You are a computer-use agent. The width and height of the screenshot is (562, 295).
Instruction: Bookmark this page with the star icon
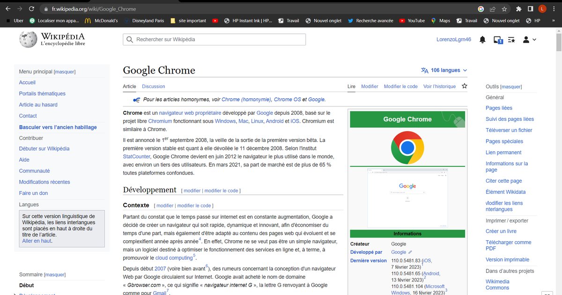[504, 9]
